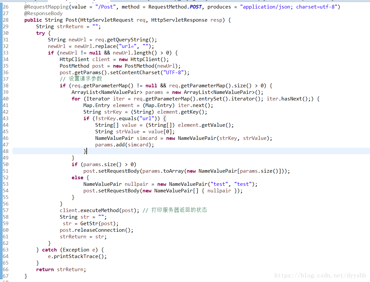The height and width of the screenshot is (282, 370).
Task: Click line number 48 in the gutter
Action: tap(6, 151)
